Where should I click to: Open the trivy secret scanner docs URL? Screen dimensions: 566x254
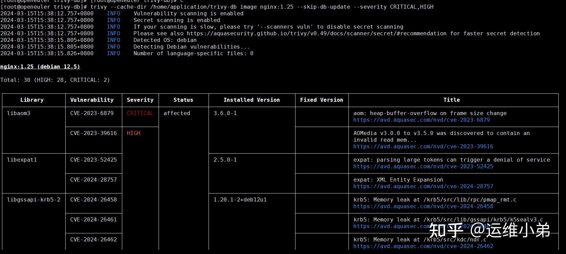pyautogui.click(x=316, y=34)
